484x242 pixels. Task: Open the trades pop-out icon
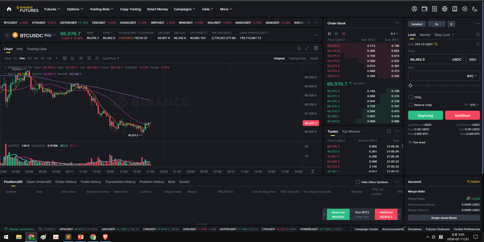[389, 131]
